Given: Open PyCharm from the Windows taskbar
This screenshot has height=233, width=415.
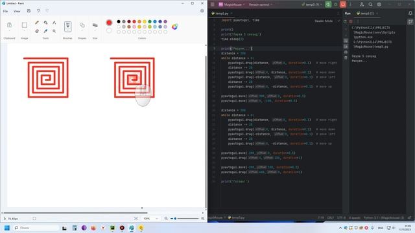Looking at the screenshot, I should coord(112,228).
